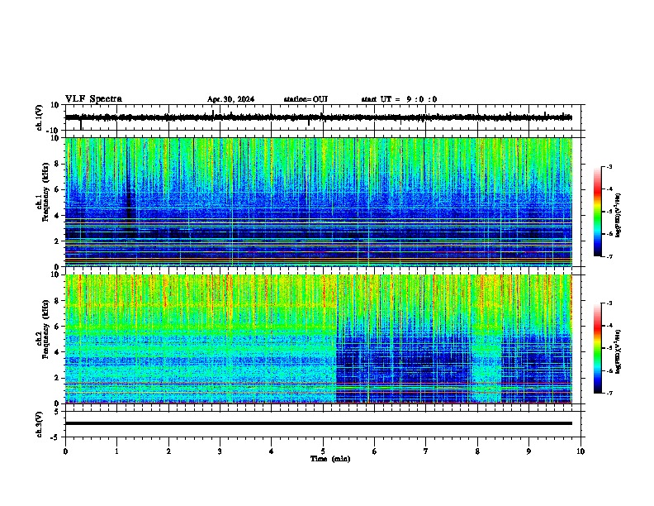Click the "-7" tick on the ch.1 colorbar
The image size is (654, 506).
tap(609, 257)
